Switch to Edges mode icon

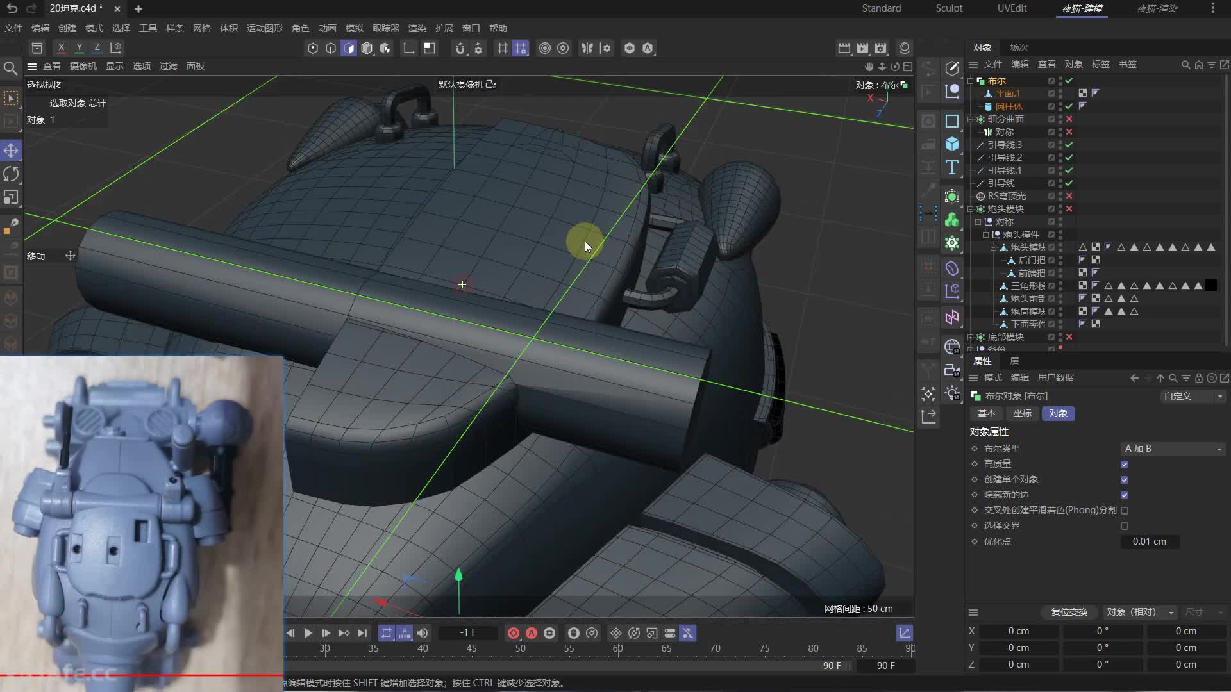pyautogui.click(x=330, y=48)
